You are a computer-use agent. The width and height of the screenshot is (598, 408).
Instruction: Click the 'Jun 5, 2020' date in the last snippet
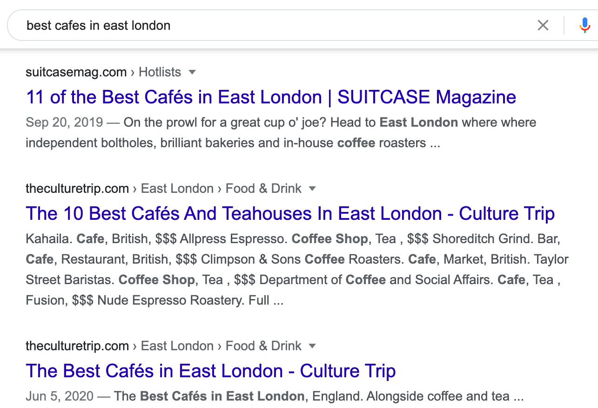tap(60, 396)
